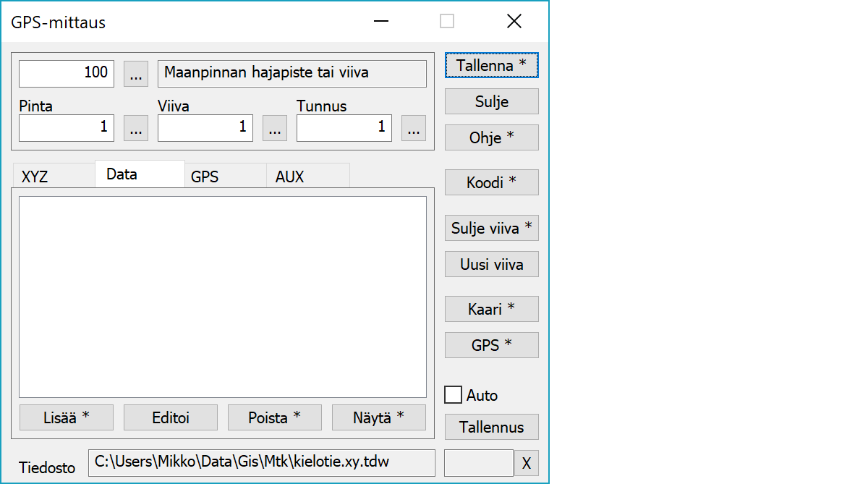The image size is (868, 484).
Task: Enable the Auto checkbox
Action: point(454,395)
